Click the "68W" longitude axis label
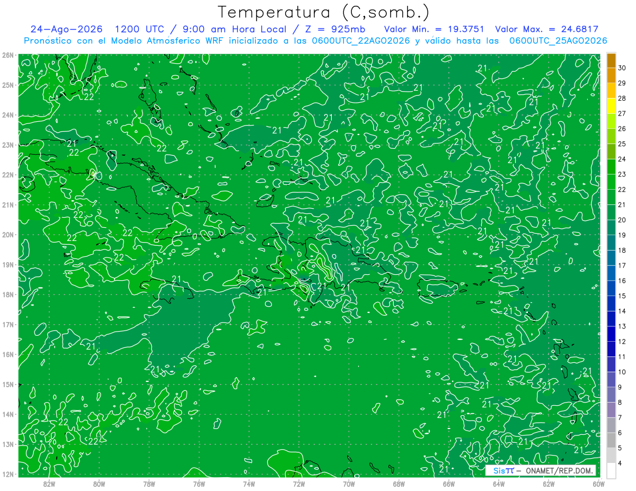 click(x=399, y=484)
